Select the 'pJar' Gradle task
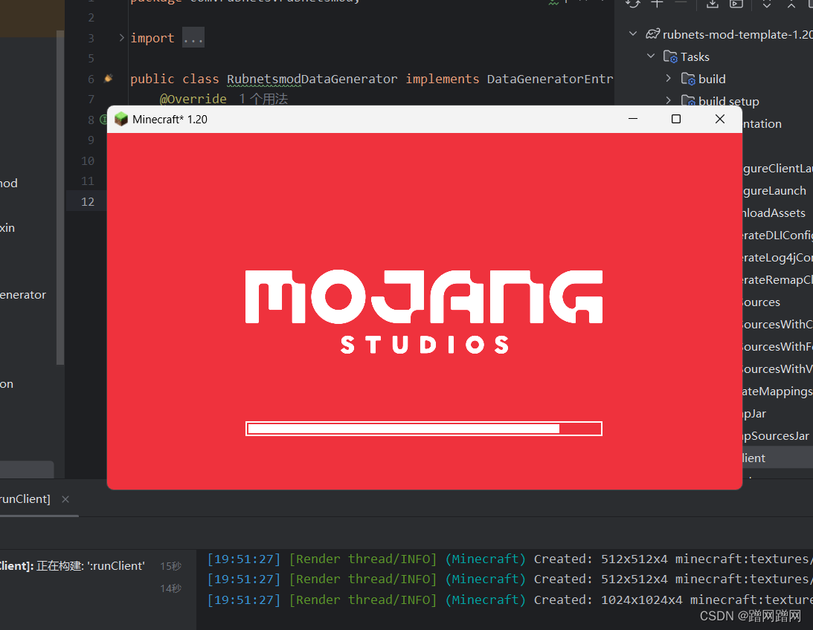 coord(754,413)
